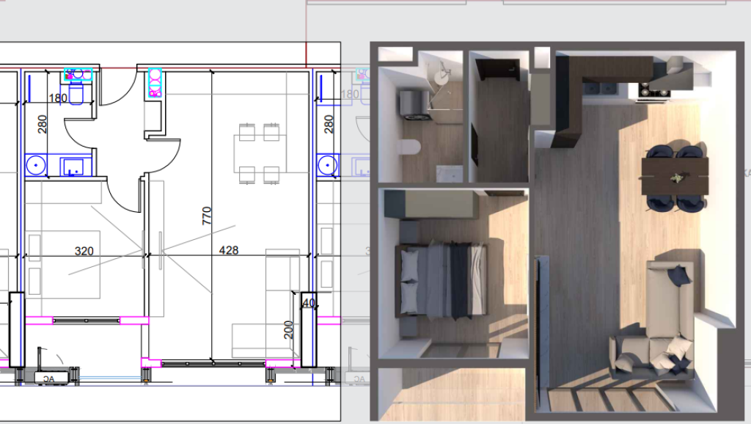Click the 40 dimension label by the column

(308, 303)
